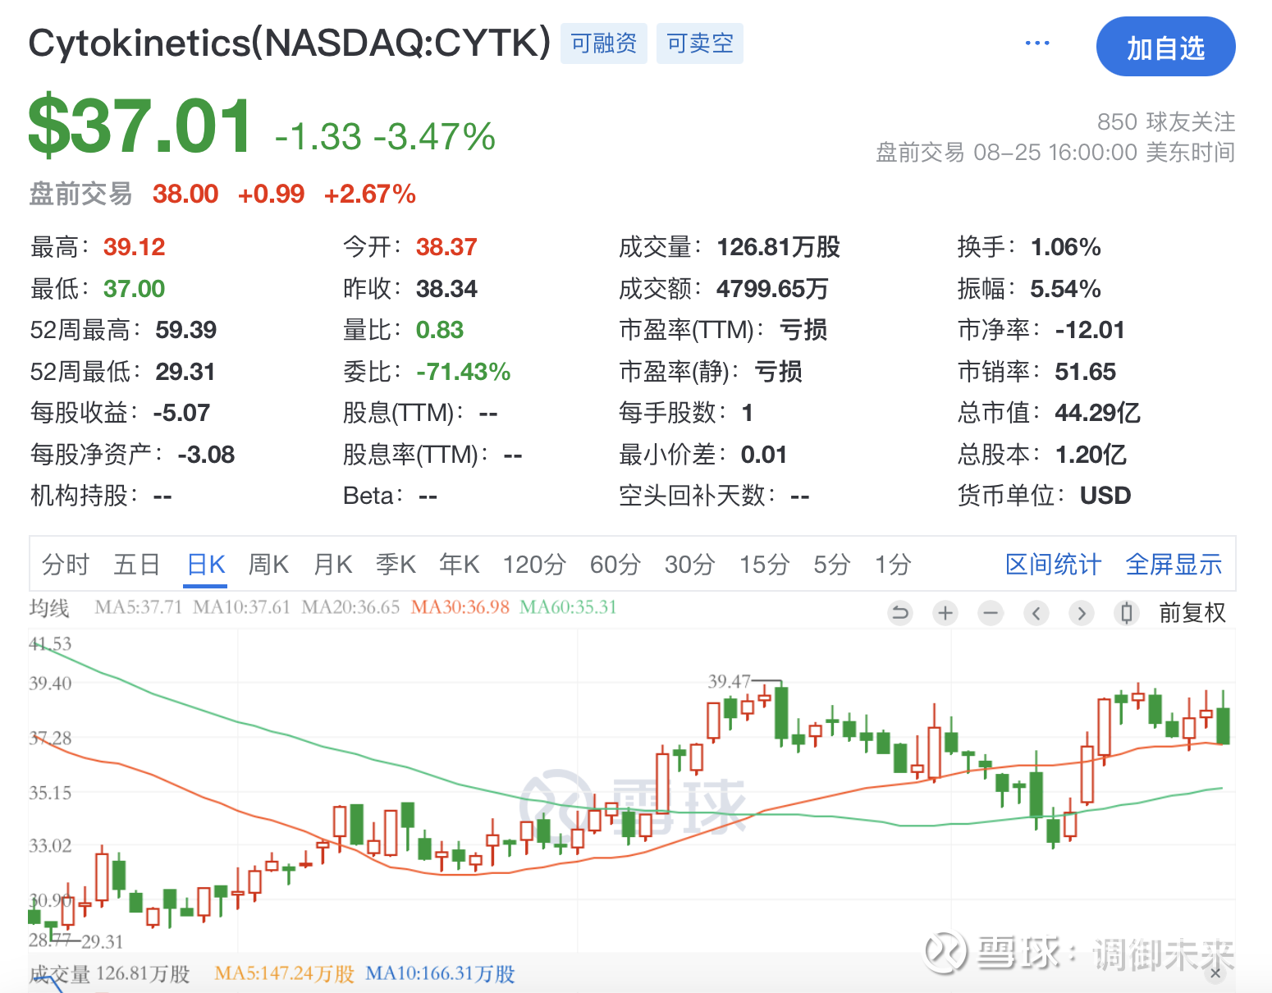Click the pre-market price 38.00
The width and height of the screenshot is (1272, 993).
pos(185,194)
